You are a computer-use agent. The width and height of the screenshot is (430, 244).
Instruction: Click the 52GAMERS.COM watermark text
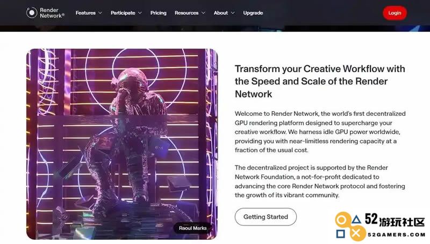396,235
